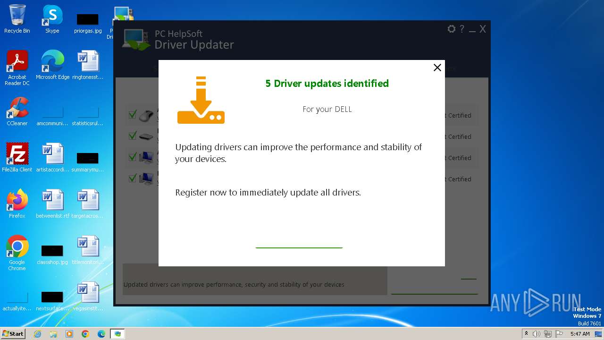Open Internet Explorer from taskbar
The width and height of the screenshot is (604, 340).
click(38, 334)
